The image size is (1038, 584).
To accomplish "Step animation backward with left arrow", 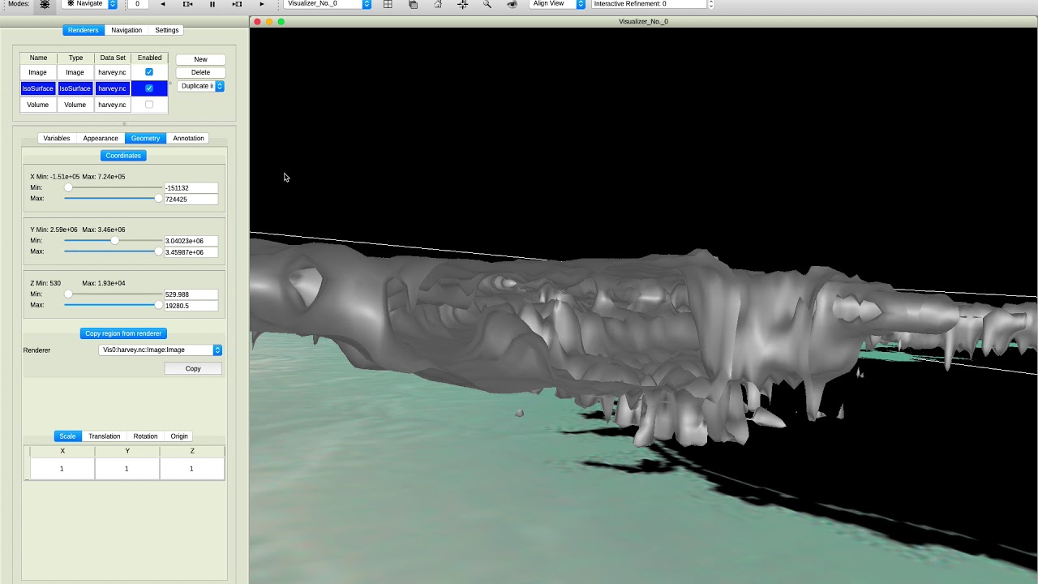I will point(162,4).
